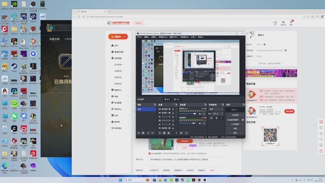Pop out the 场景 dock window icon
This screenshot has width=325, height=183.
point(155,105)
